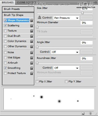Image resolution: width=98 pixels, height=116 pixels.
Task: Enable the Flip Y Jitter checkbox
Action: pos(66,82)
